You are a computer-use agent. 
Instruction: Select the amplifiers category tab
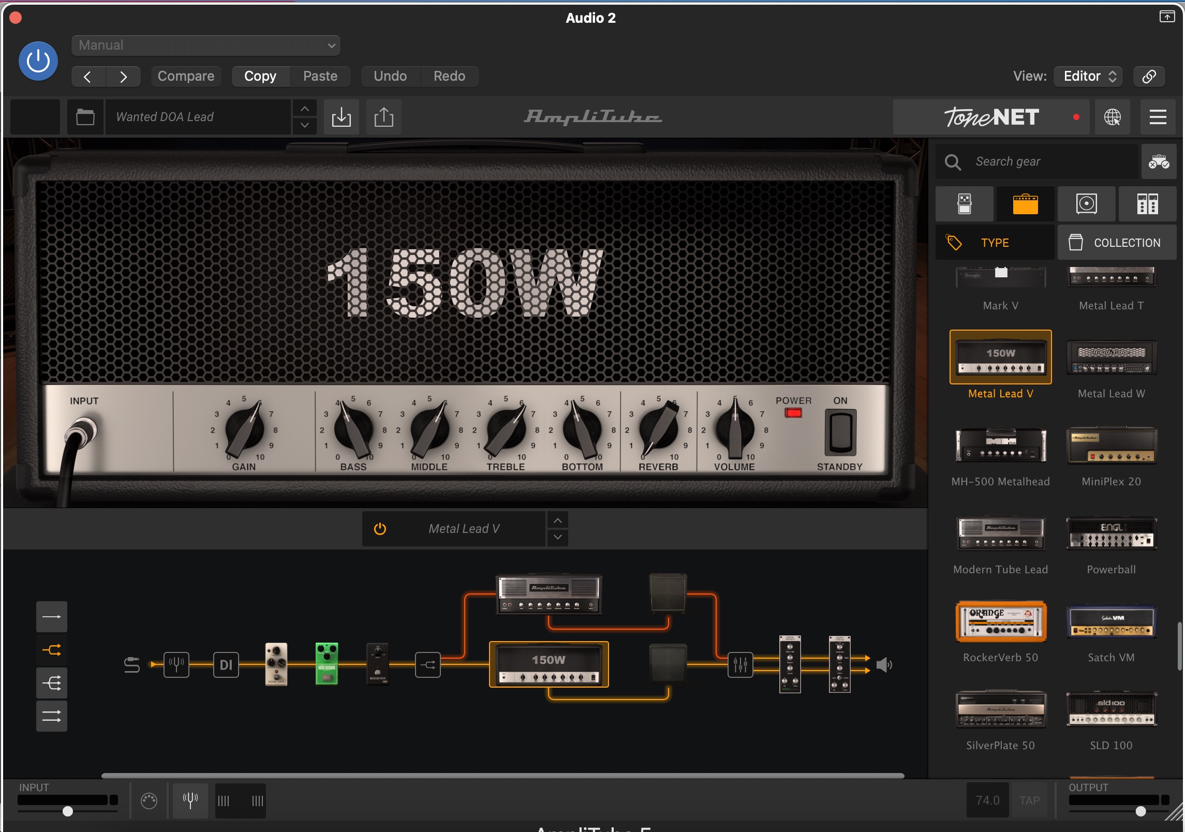point(1026,204)
